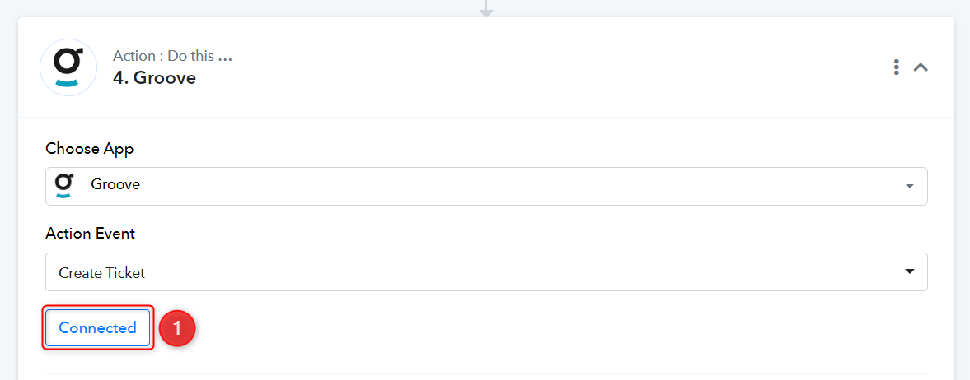Click small Groove icon inside Choose App field

click(x=63, y=185)
